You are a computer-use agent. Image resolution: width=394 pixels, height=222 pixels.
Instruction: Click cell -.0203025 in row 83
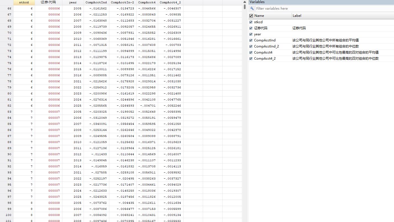point(96,112)
